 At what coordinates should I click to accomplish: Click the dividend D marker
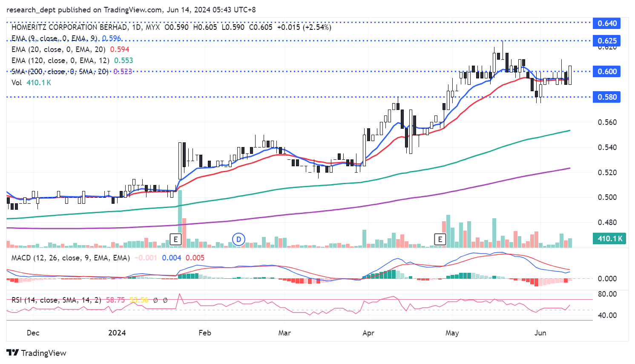238,240
